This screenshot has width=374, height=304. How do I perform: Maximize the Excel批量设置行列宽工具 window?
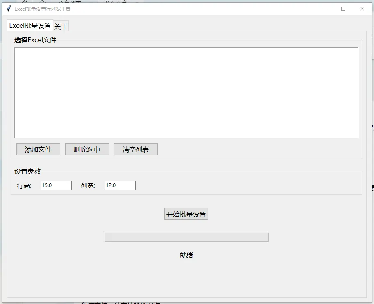click(343, 9)
